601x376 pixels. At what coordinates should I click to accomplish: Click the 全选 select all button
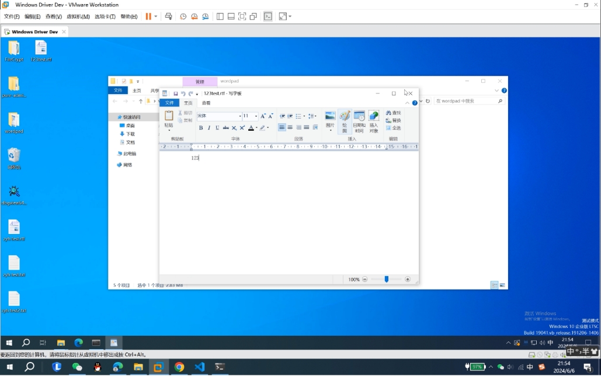(x=393, y=128)
